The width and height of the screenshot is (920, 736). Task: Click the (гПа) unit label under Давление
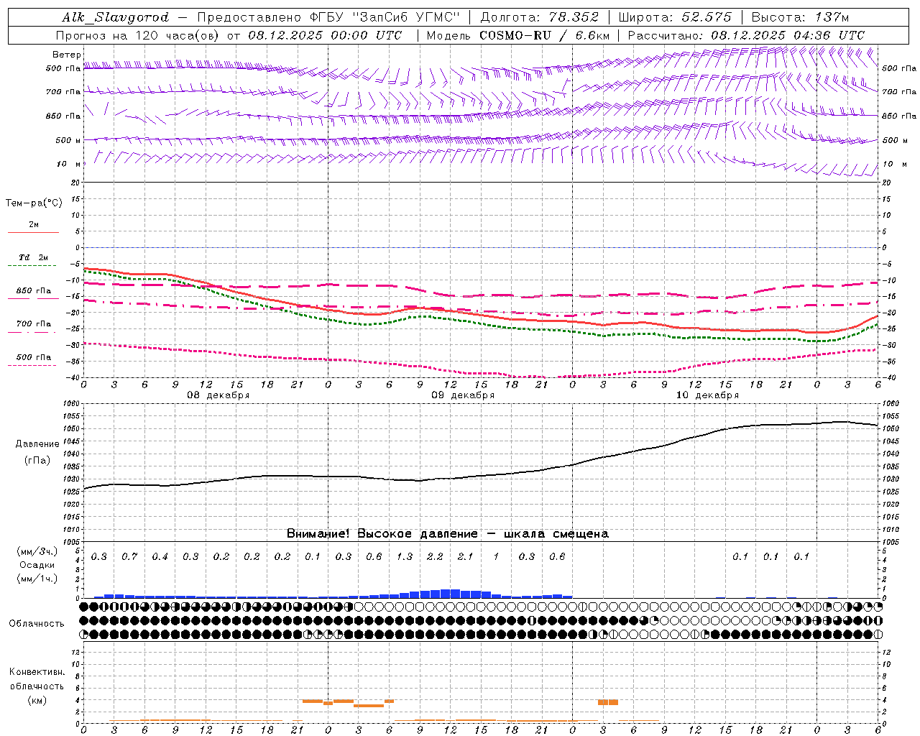(37, 460)
